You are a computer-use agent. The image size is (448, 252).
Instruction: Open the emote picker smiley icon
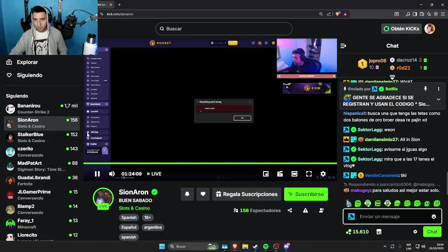point(434,217)
